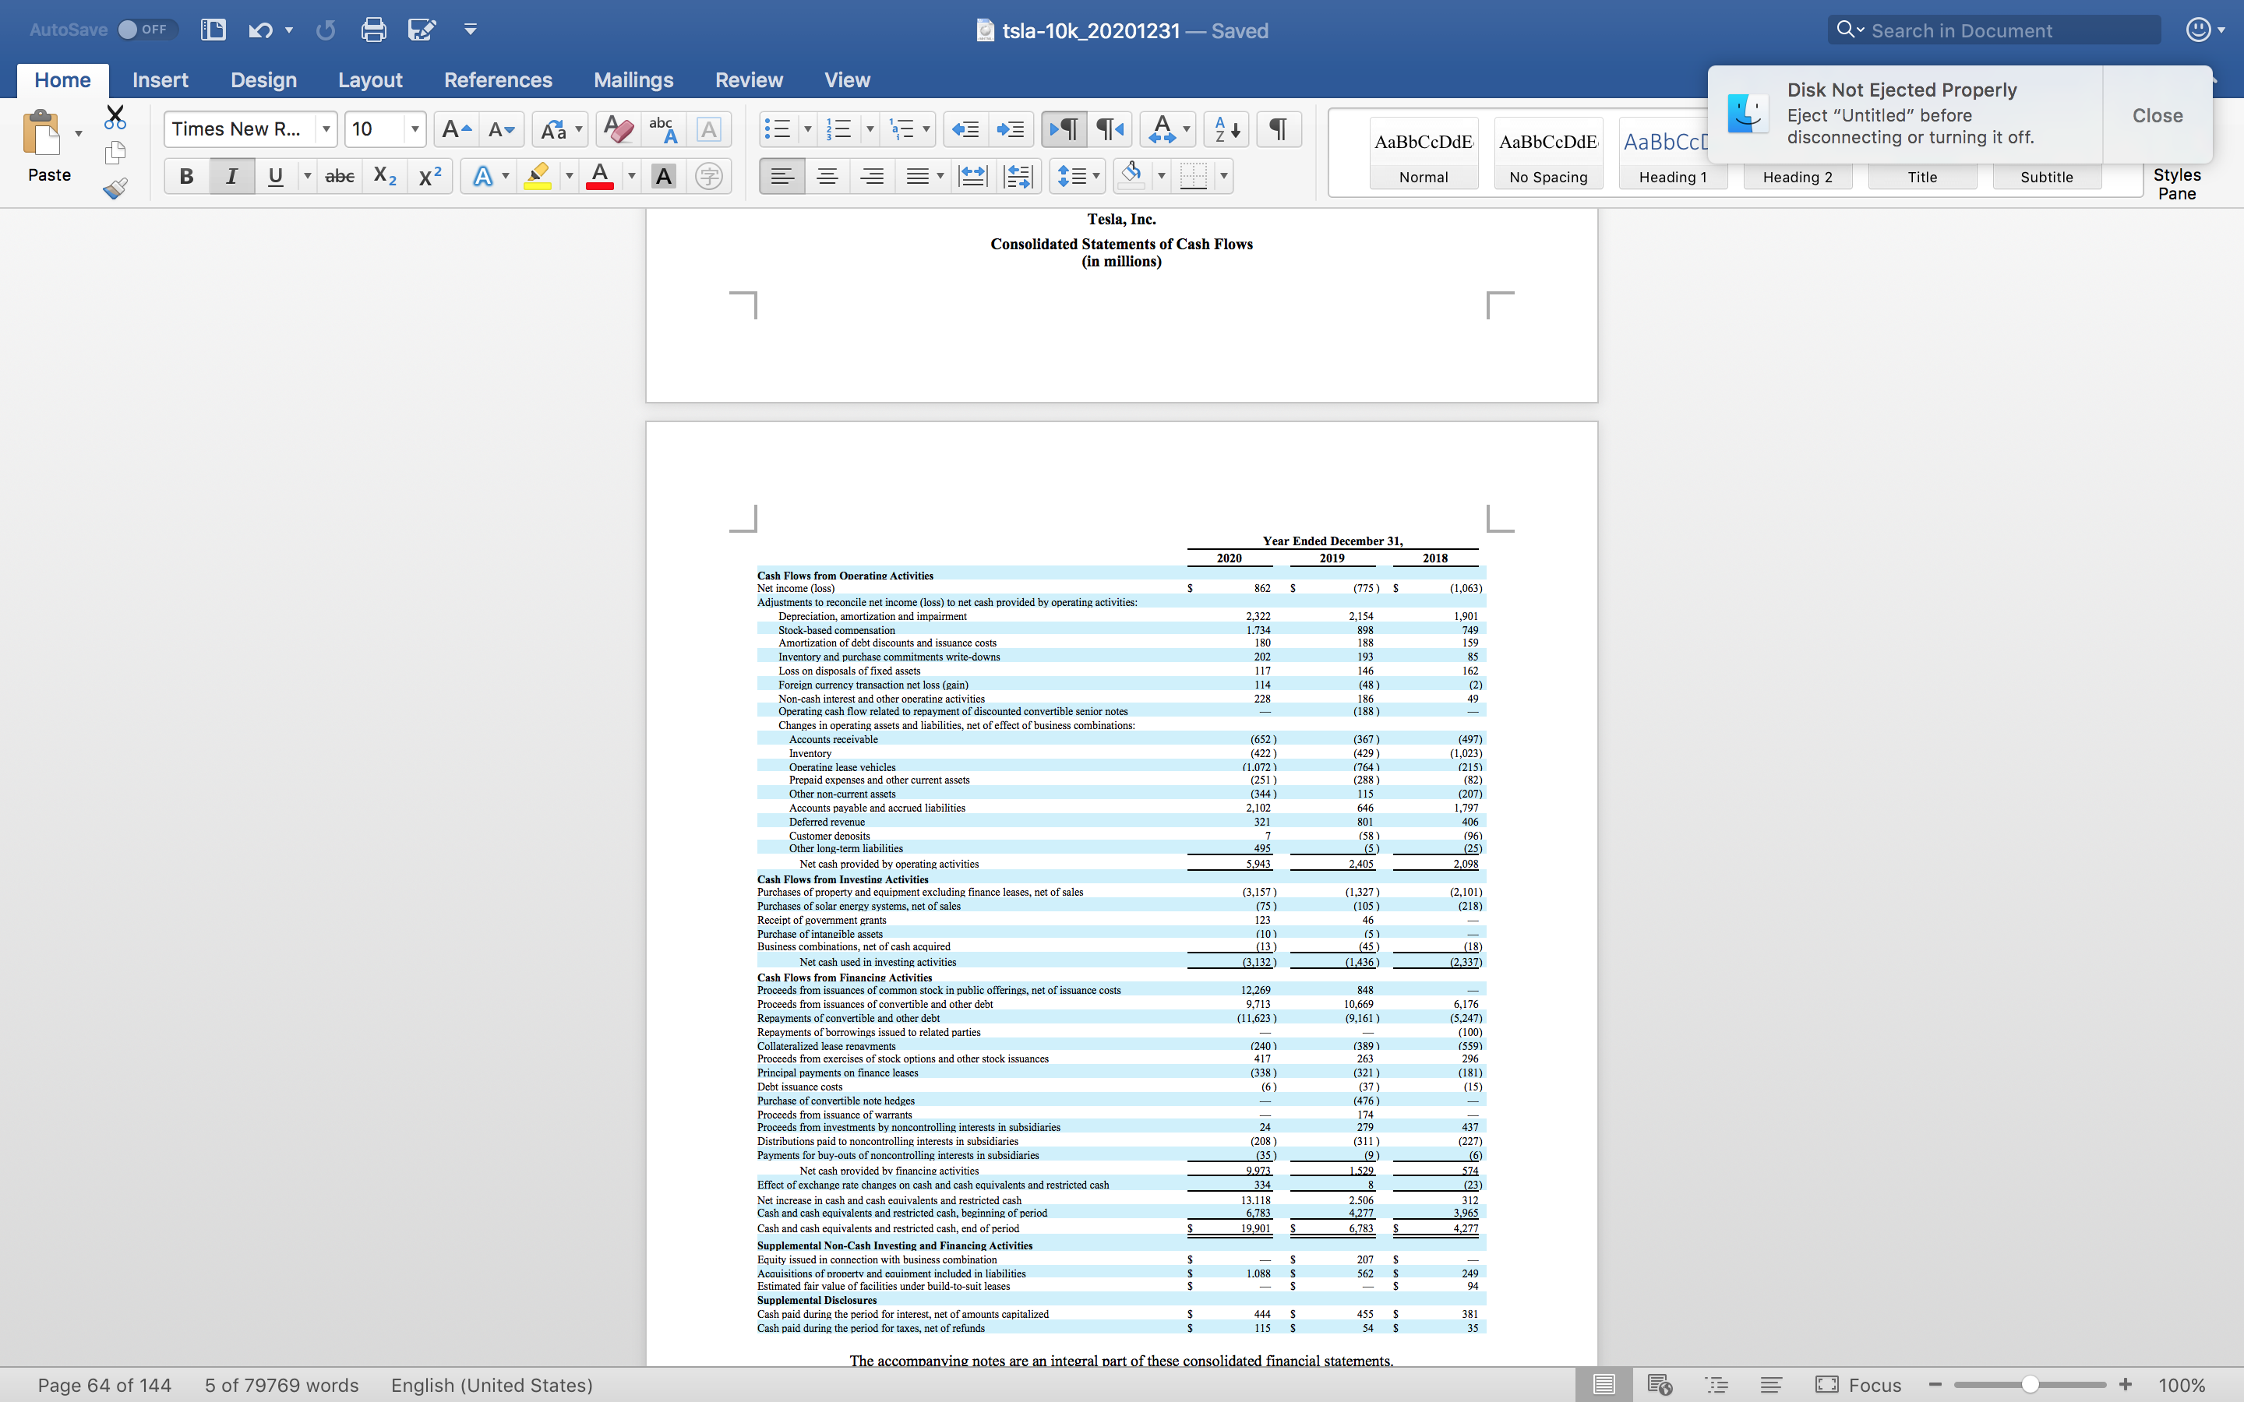Select the Format Painter brush
The width and height of the screenshot is (2244, 1402).
(115, 188)
